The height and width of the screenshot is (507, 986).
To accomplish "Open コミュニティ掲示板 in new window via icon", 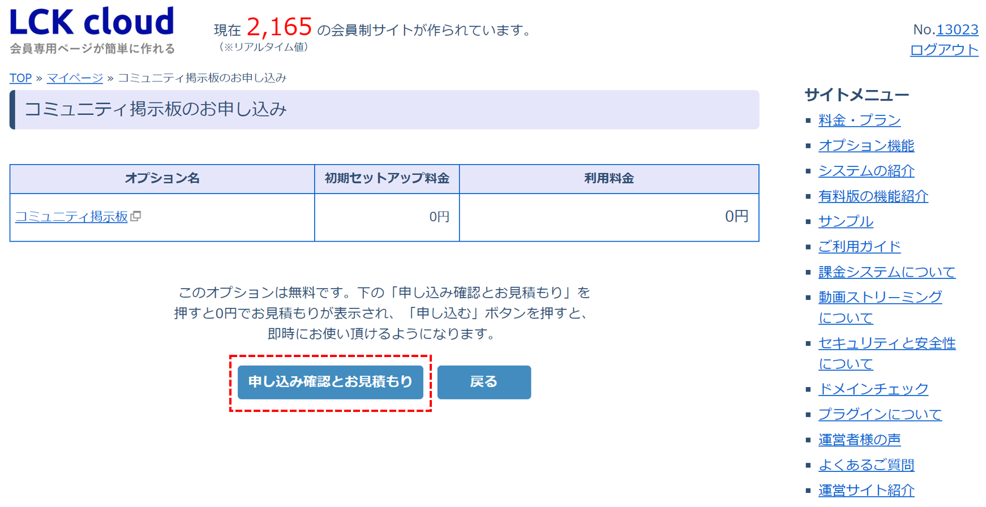I will click(x=138, y=217).
